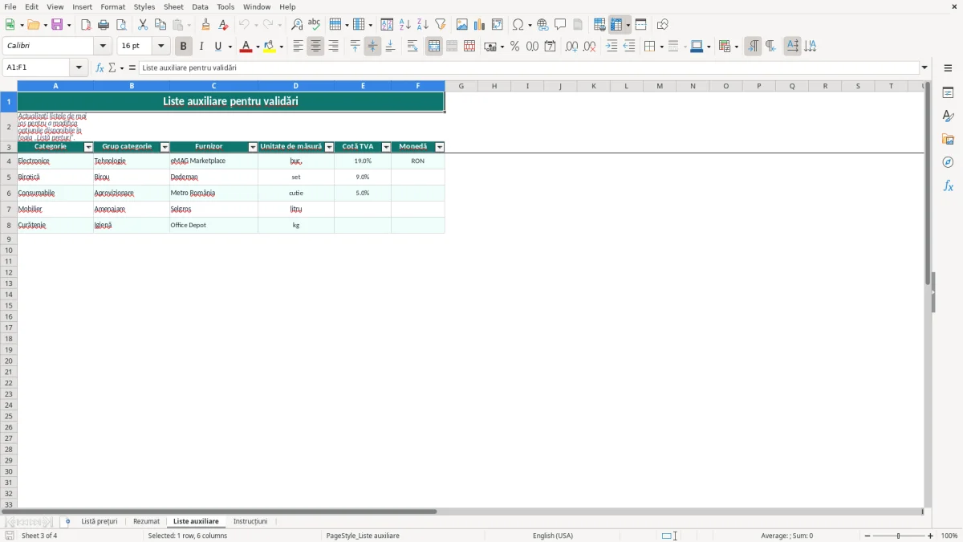963x542 pixels.
Task: Open the Unitate de măsură filter dropdown
Action: [x=329, y=148]
